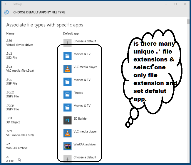Click Movies & TV icon for .3gp
This screenshot has height=165, width=191.
click(68, 82)
